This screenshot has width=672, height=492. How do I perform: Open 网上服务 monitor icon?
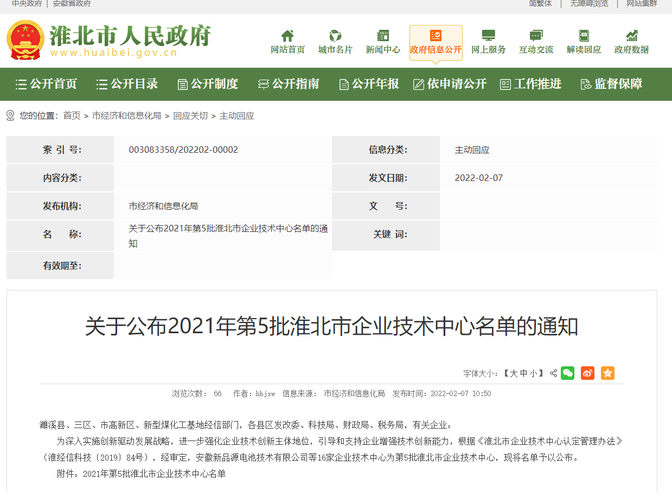[x=488, y=36]
